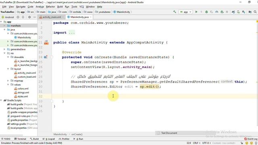Open the Run tool window
258x145 pixels.
(78, 139)
